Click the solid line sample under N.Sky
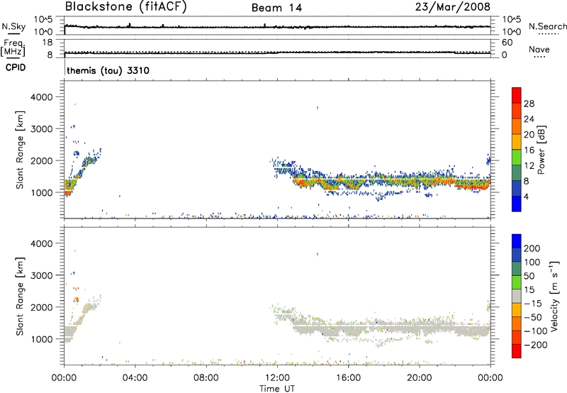 [13, 33]
